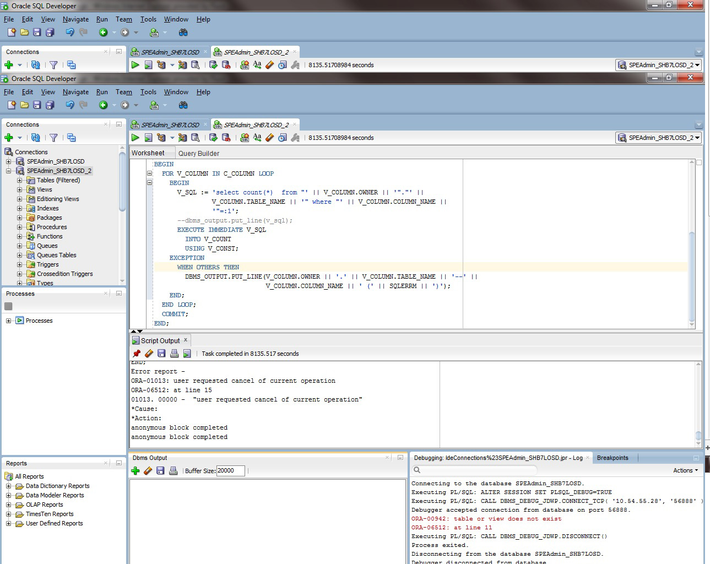
Task: Switch to the Query Builder tab
Action: click(x=199, y=154)
